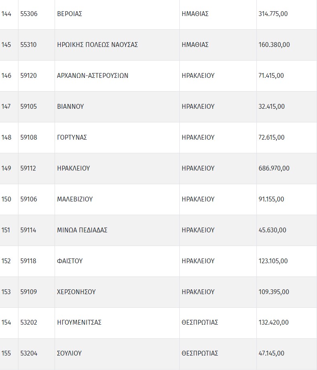
Task: Select the ΧΕΡΣΟΝΗΣΟΥ municipality cell
Action: pos(77,292)
